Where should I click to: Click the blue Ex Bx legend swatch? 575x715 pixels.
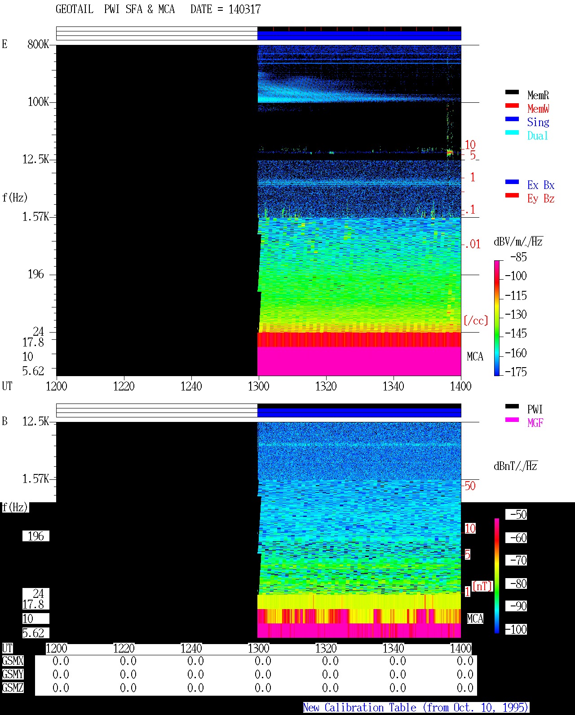[x=512, y=182]
